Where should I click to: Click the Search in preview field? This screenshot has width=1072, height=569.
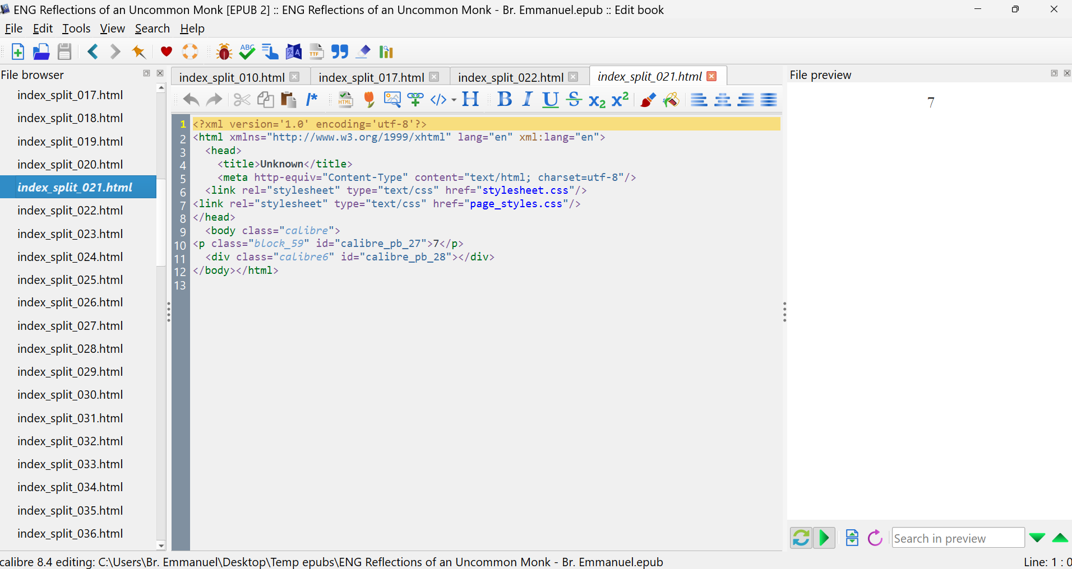[x=958, y=538]
